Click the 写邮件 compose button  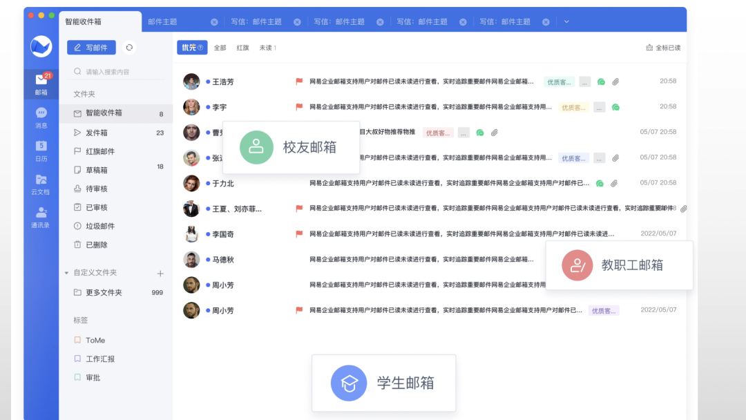[x=90, y=47]
